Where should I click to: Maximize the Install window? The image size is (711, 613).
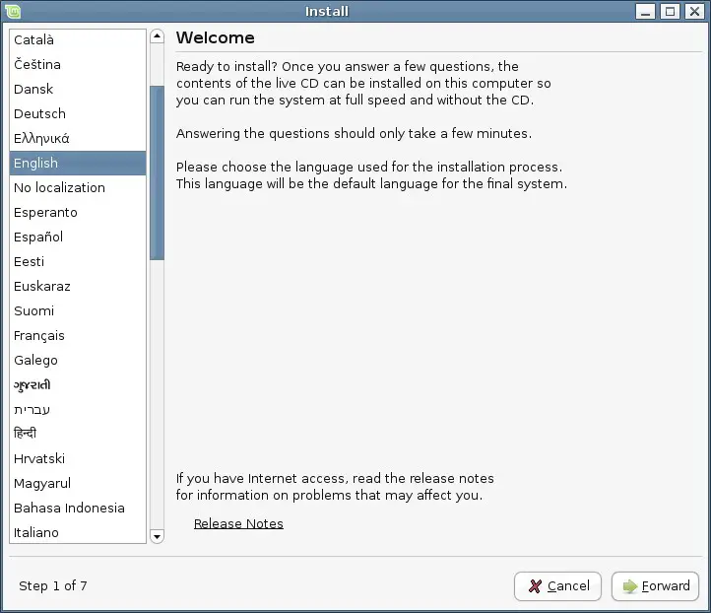pos(671,12)
